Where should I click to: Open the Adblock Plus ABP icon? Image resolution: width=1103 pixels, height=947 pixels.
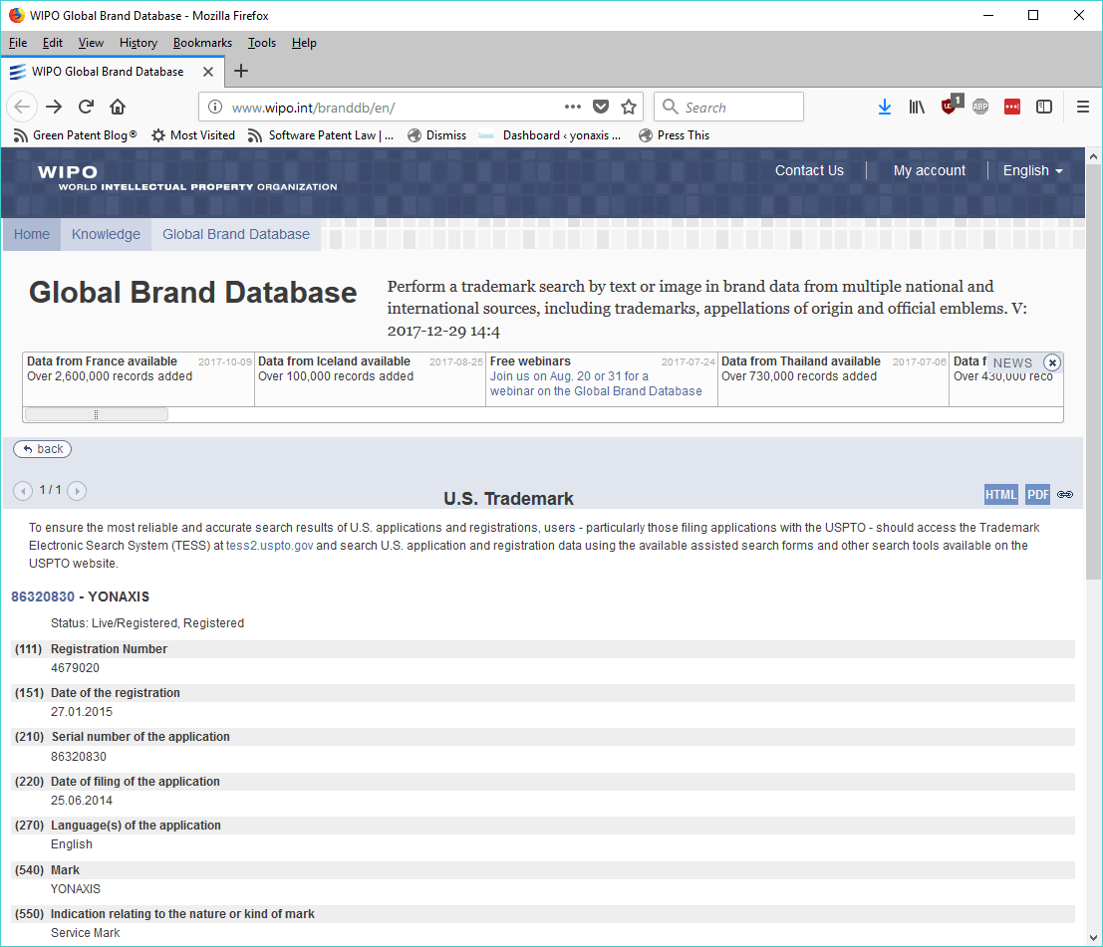(x=980, y=107)
